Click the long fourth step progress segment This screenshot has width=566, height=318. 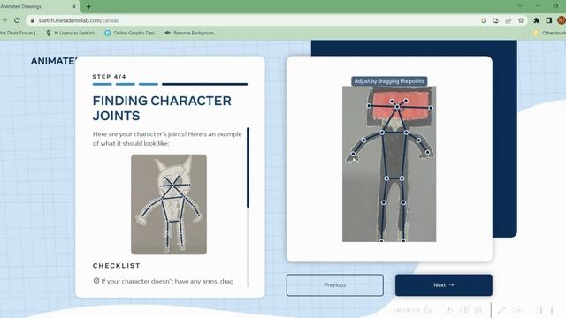(204, 84)
